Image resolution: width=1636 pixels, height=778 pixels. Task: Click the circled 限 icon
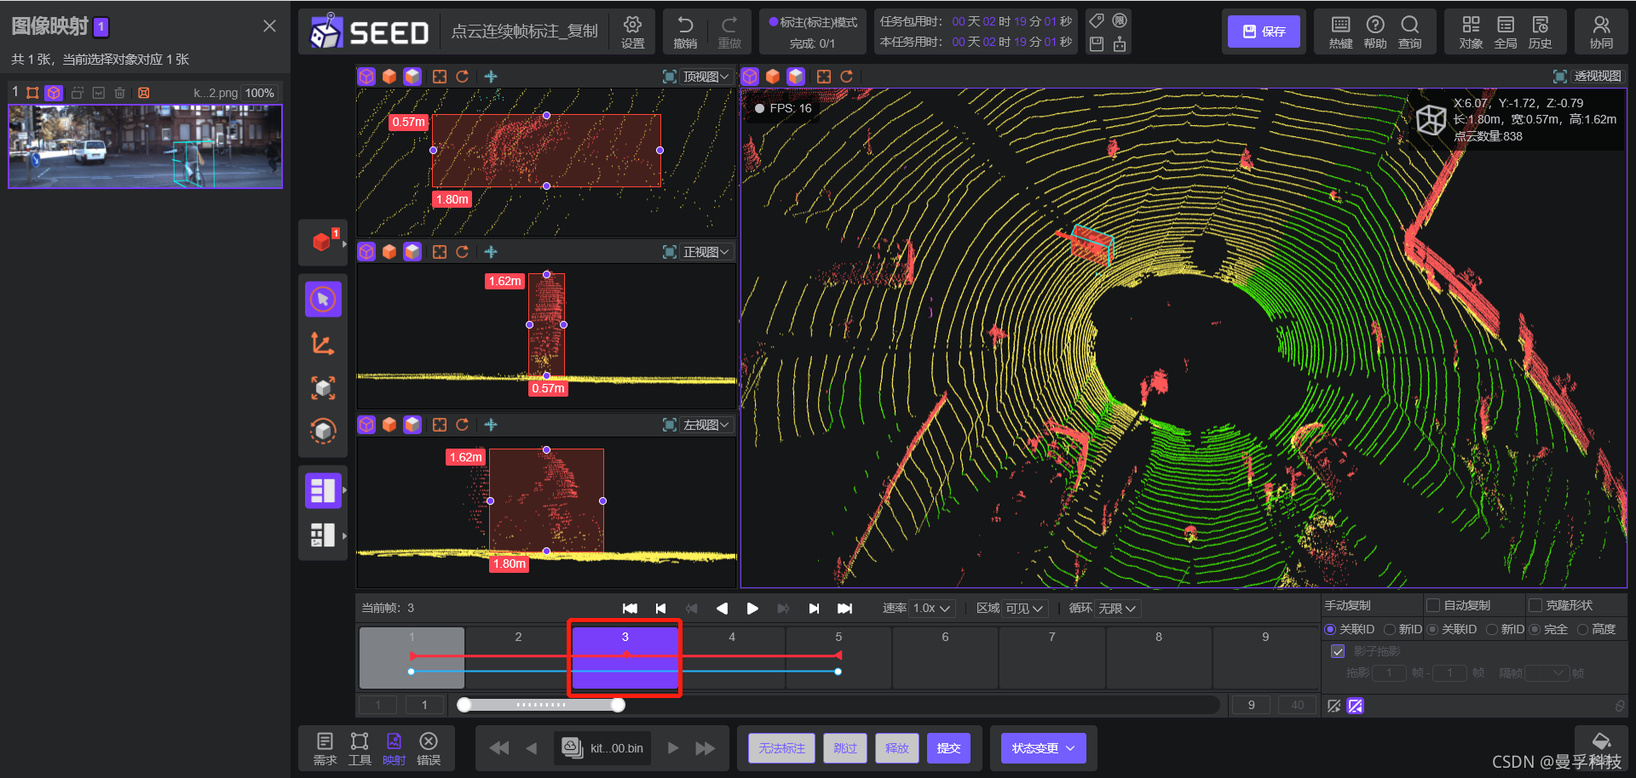pyautogui.click(x=1120, y=20)
